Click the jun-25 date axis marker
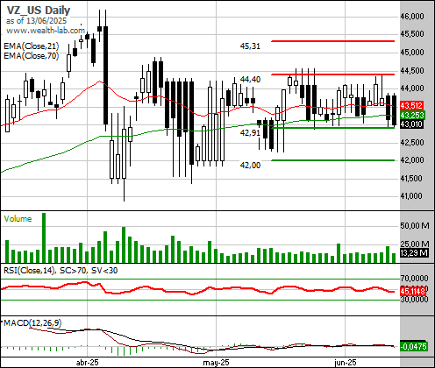This screenshot has height=368, width=435. [x=346, y=363]
